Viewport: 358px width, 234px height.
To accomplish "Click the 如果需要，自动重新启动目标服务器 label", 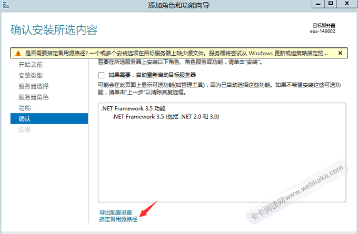I will coord(152,75).
